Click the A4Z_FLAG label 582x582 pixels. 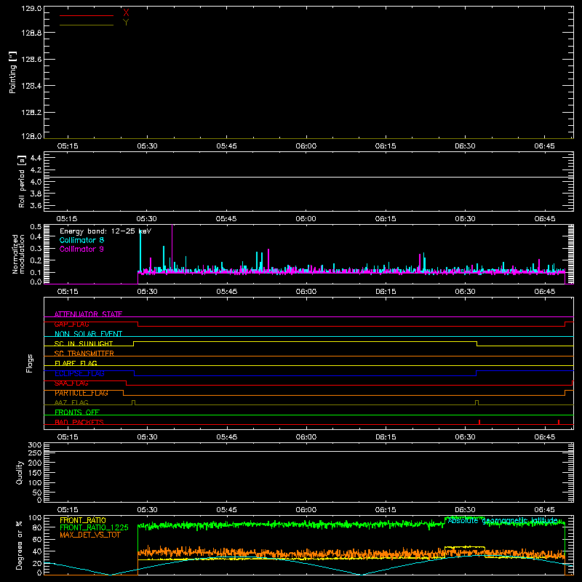pos(71,402)
